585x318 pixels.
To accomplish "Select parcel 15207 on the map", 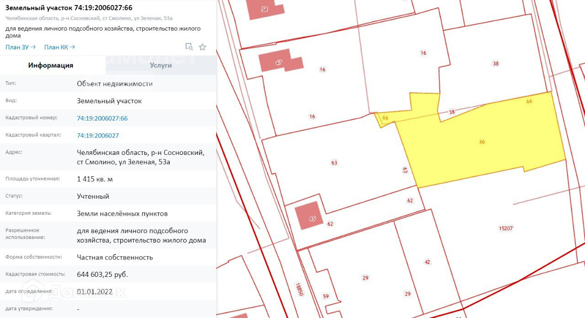I will [505, 228].
